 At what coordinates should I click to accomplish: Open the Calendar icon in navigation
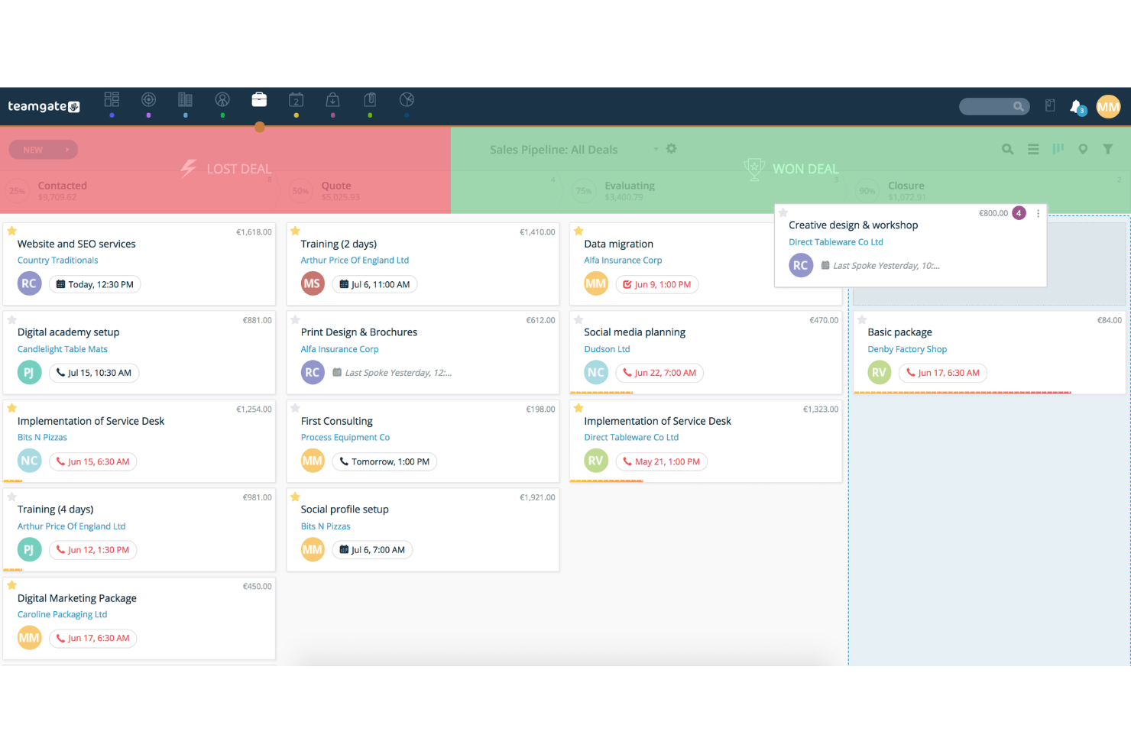click(x=296, y=99)
